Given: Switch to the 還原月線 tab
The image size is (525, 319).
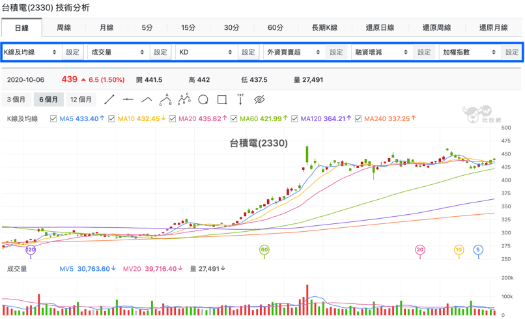Looking at the screenshot, I should coord(493,27).
